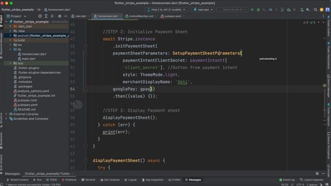Open the Version Control tool window
331x186 pixels.
pyautogui.click(x=17, y=180)
